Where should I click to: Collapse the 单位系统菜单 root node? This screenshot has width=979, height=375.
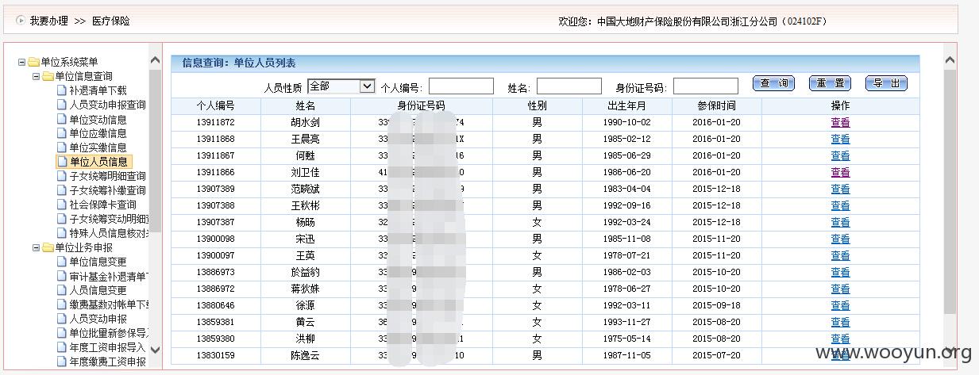pos(21,62)
